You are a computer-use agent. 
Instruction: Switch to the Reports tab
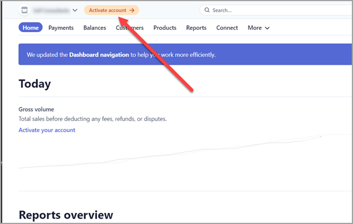[196, 27]
